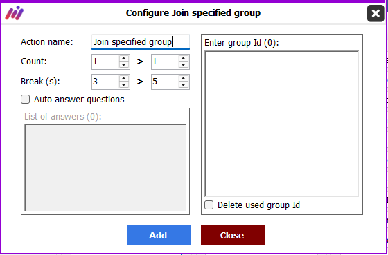Screen dimensions: 388x255
Task: Click the dark red Close button
Action: (233, 235)
